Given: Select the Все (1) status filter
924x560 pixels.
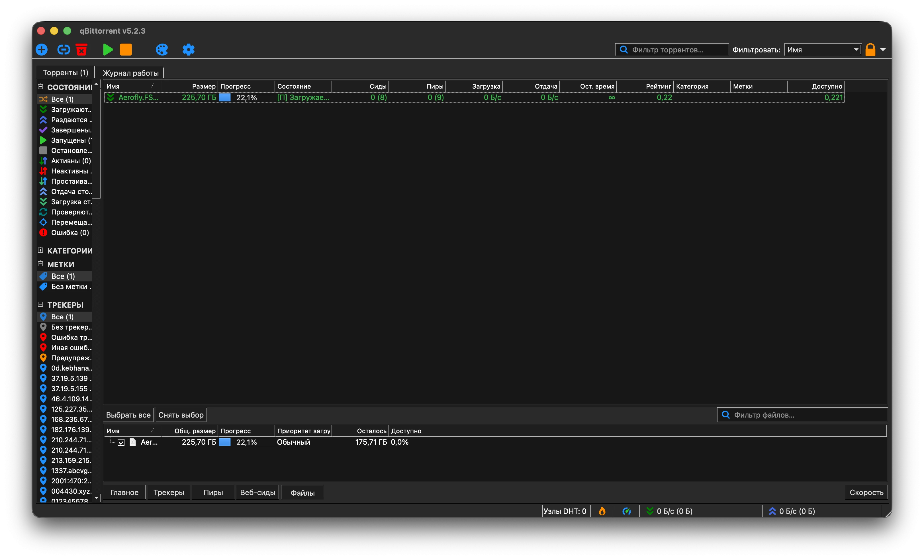Looking at the screenshot, I should (x=64, y=99).
